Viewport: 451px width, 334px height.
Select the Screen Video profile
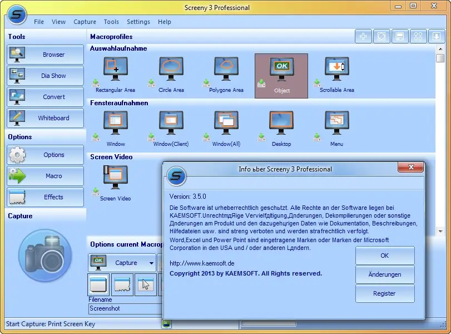coord(115,183)
